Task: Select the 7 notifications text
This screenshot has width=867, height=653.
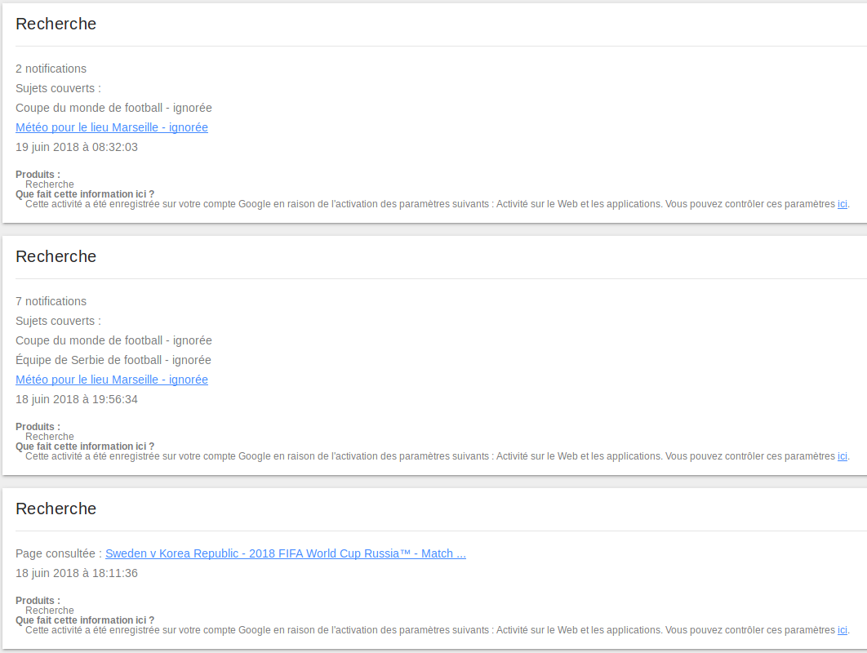Action: click(x=51, y=301)
